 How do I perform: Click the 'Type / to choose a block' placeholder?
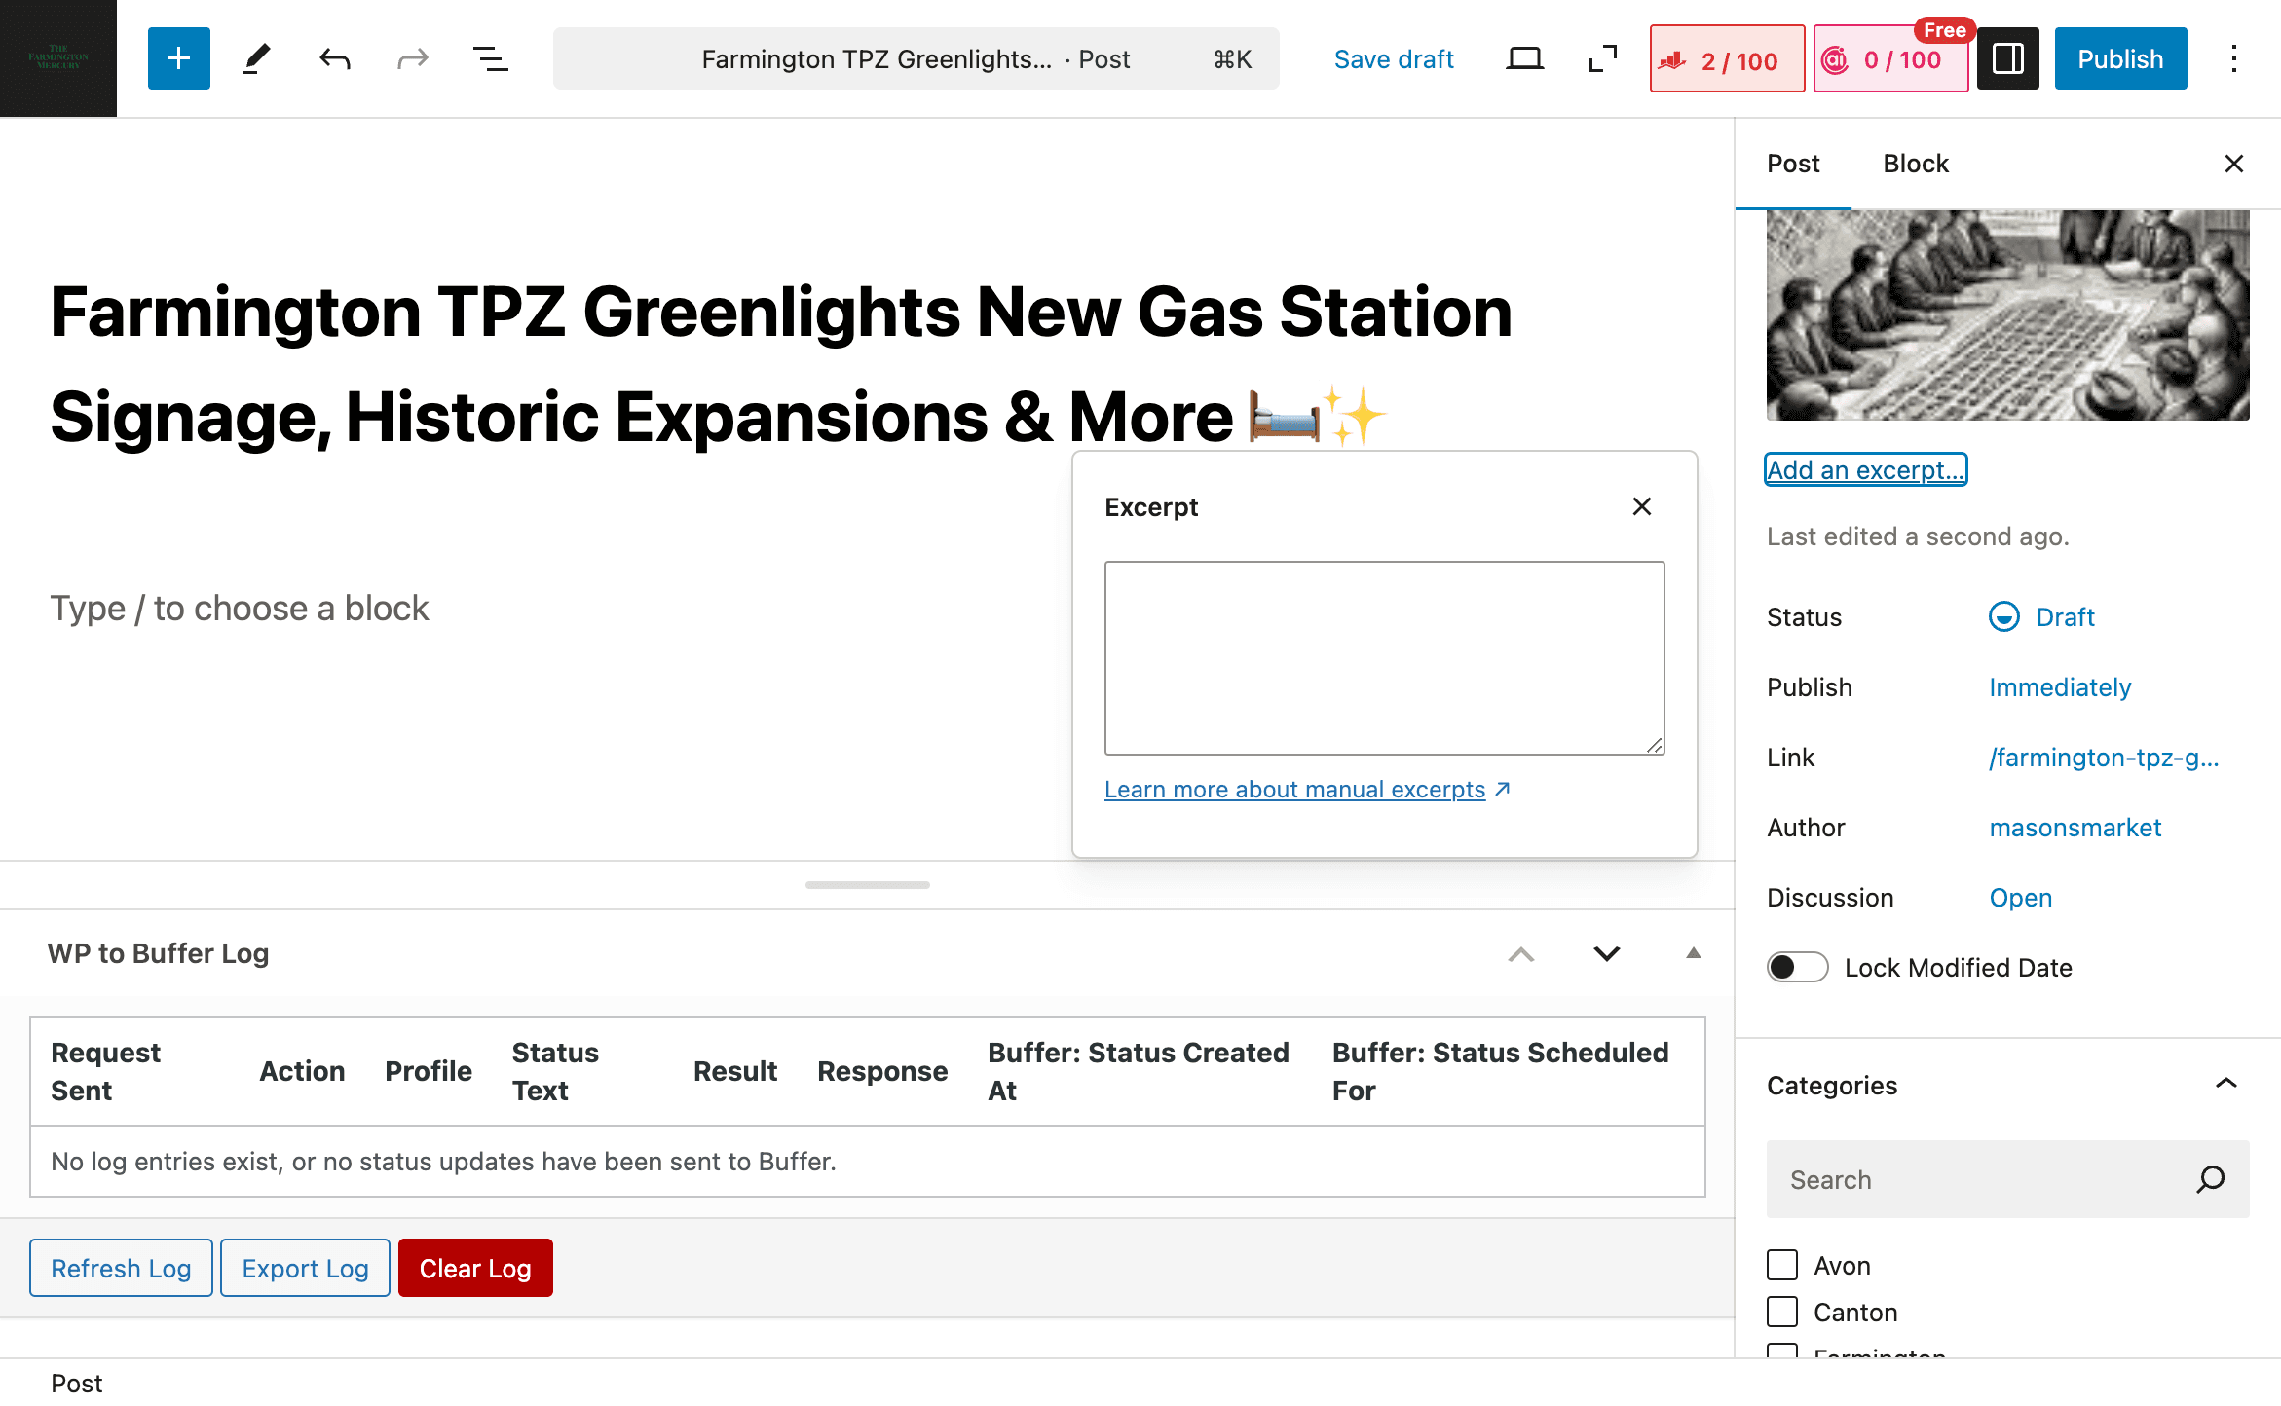(239, 608)
